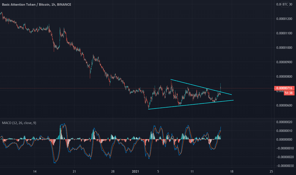The image size is (296, 175).
Task: Select the Basic Attention Token / Bitcoin chart title
Action: click(x=37, y=4)
